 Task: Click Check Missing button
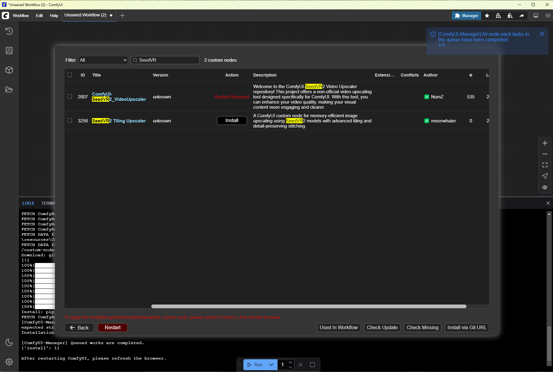tap(423, 328)
